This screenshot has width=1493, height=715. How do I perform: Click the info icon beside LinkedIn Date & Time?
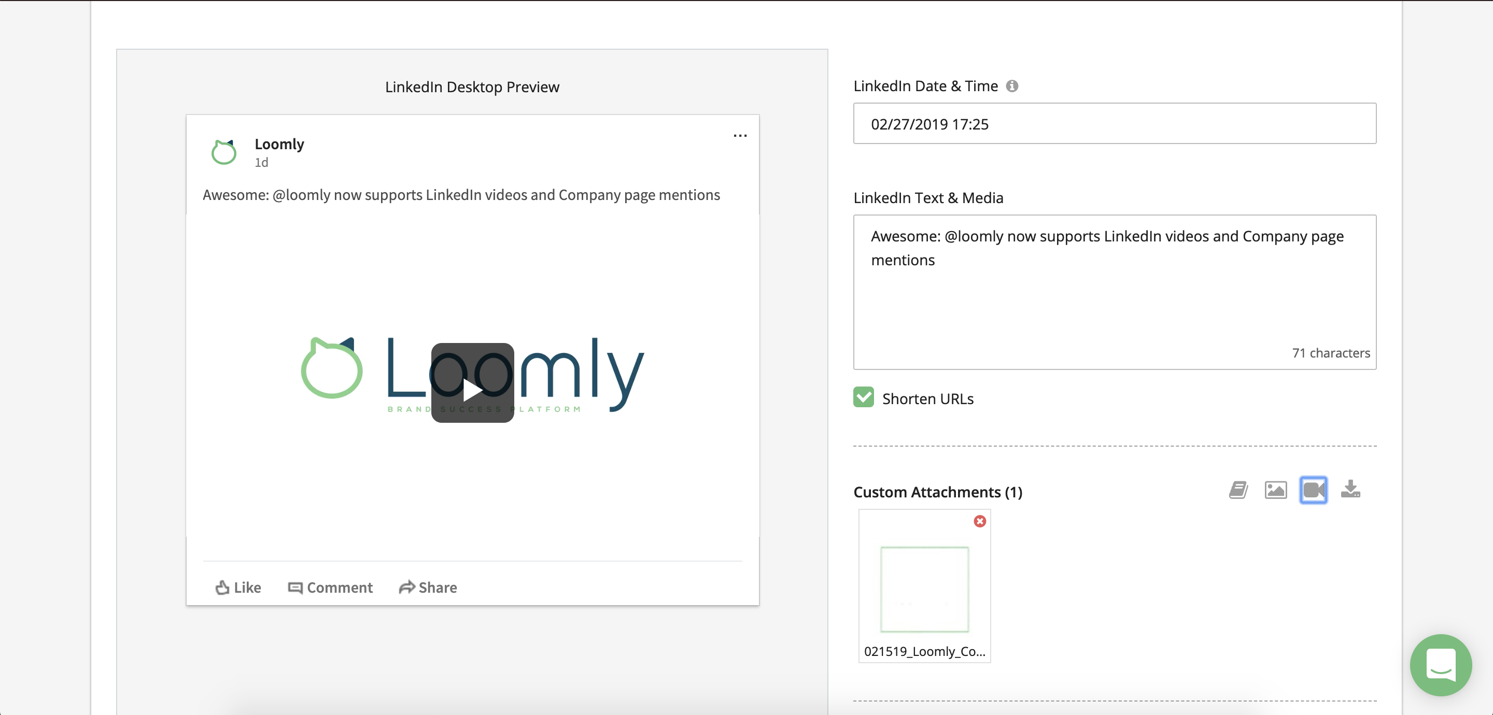(x=1012, y=86)
